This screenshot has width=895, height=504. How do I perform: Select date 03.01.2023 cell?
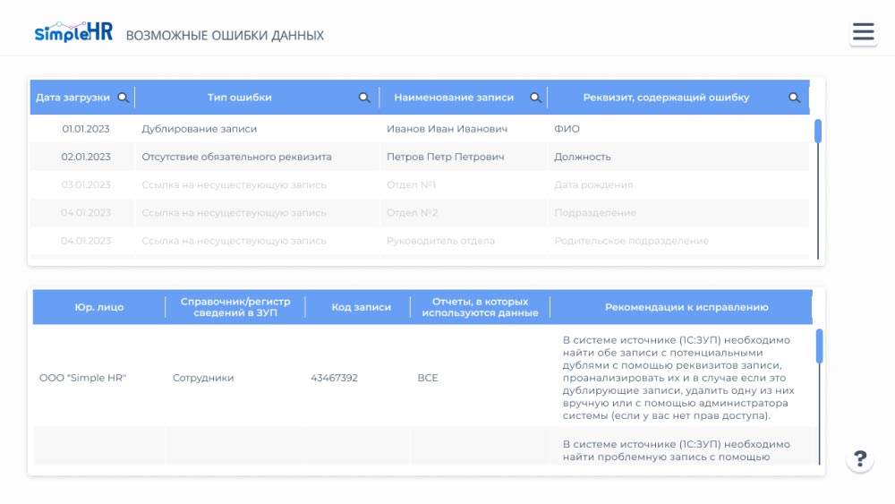tap(86, 184)
